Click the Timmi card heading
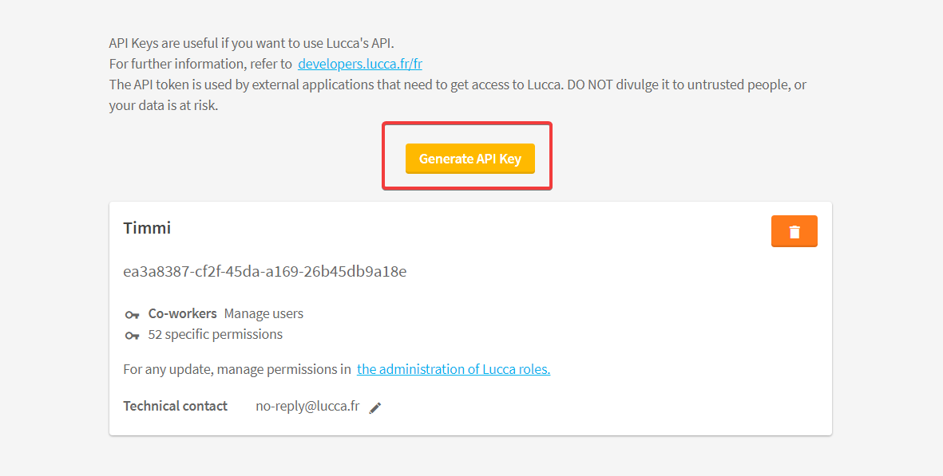 [147, 228]
